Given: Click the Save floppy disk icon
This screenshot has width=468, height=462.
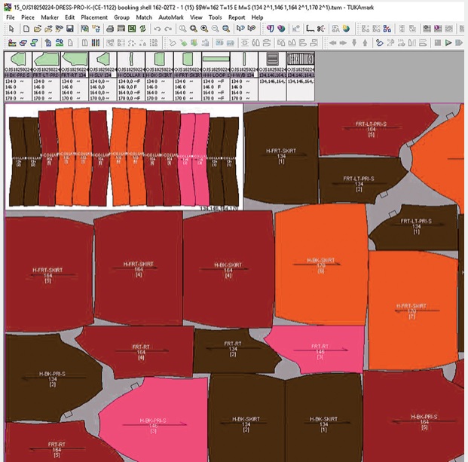Looking at the screenshot, I should click(70, 29).
